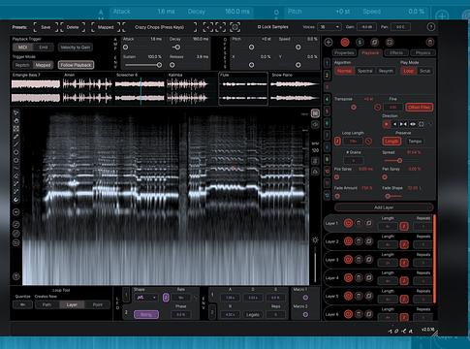Click the random preset dice icon
Viewport: 470px width, 349px height.
coord(235,27)
